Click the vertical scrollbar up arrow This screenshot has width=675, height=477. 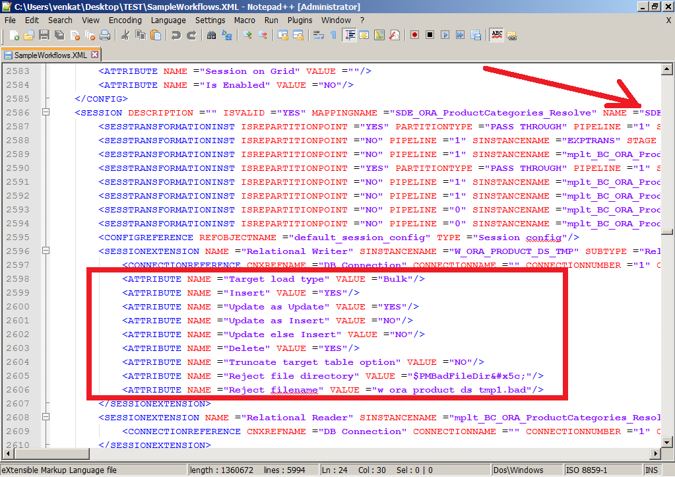(667, 69)
